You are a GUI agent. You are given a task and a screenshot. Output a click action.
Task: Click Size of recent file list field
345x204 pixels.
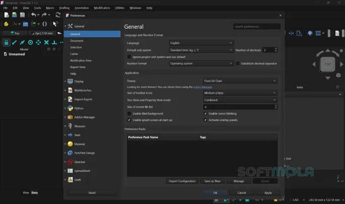[x=240, y=107]
